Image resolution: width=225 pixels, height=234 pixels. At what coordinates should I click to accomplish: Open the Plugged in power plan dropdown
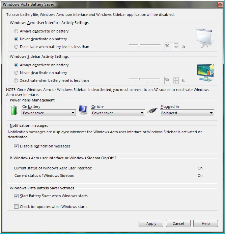187,113
